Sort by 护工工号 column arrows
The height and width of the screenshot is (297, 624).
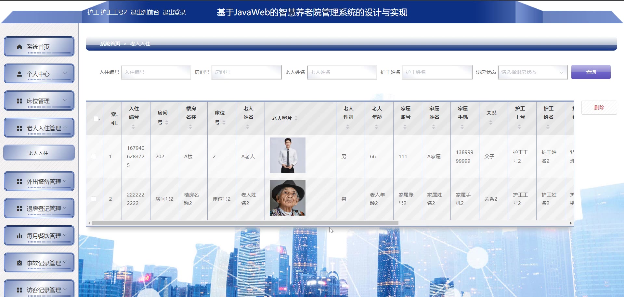pyautogui.click(x=519, y=127)
